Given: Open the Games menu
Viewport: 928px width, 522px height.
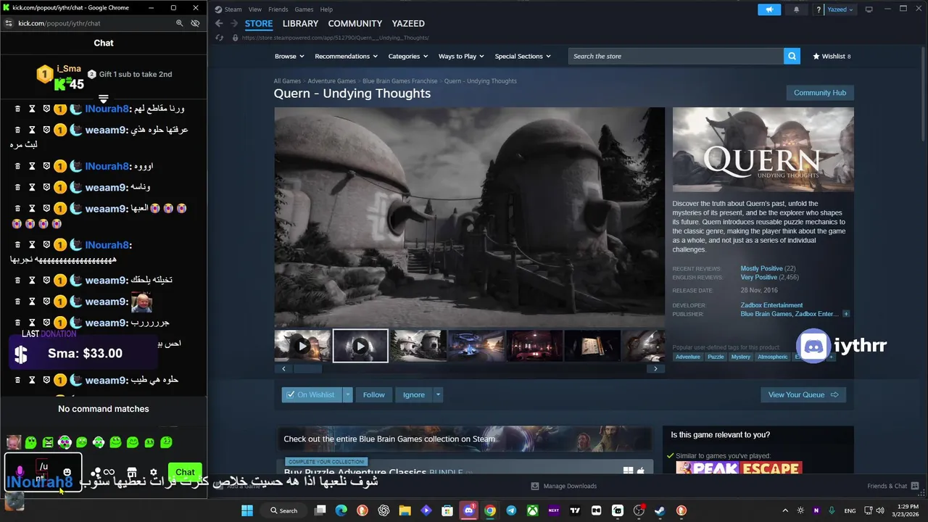Looking at the screenshot, I should tap(304, 9).
